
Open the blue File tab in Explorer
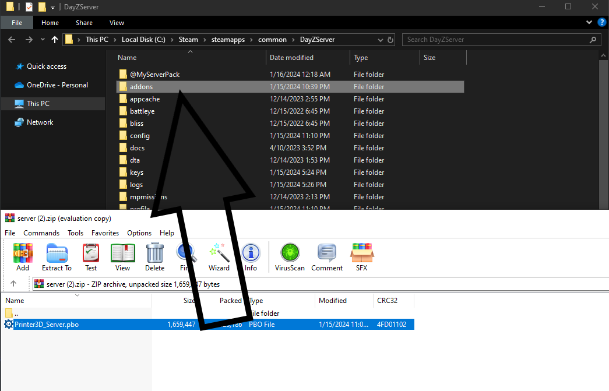click(17, 23)
